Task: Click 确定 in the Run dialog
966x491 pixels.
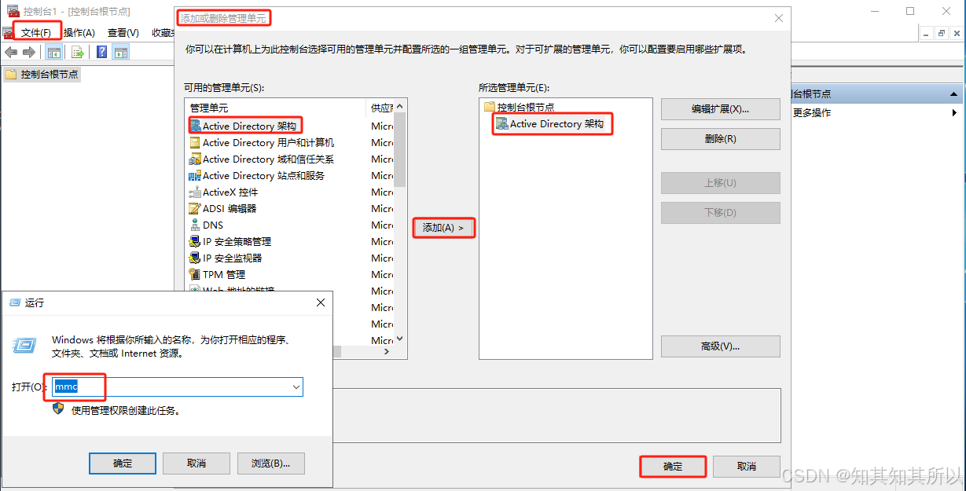Action: pyautogui.click(x=123, y=464)
